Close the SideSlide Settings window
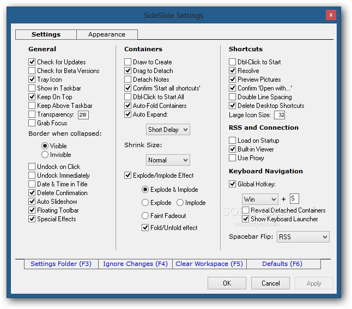Screen dimensions: 352x309 point(331,15)
